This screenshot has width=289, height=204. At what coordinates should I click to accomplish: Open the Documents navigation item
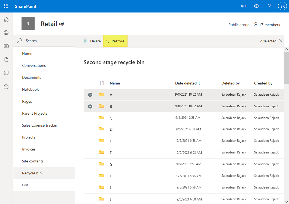[x=32, y=77]
